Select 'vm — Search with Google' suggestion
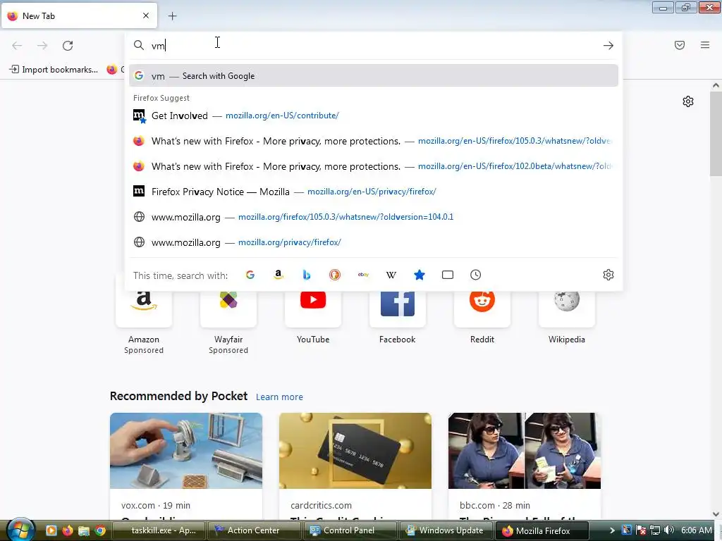The height and width of the screenshot is (541, 722). coord(374,76)
